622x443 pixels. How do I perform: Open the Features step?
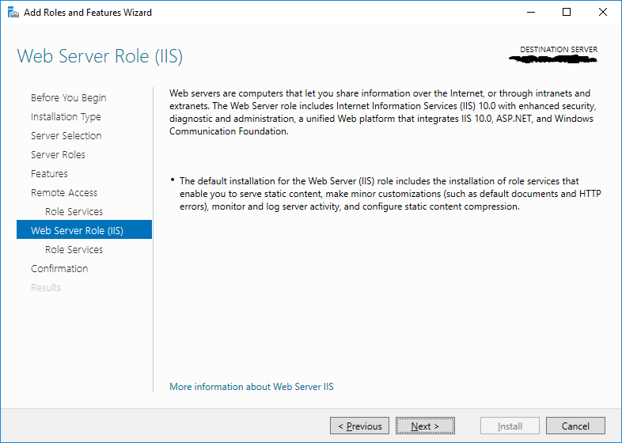pyautogui.click(x=49, y=174)
